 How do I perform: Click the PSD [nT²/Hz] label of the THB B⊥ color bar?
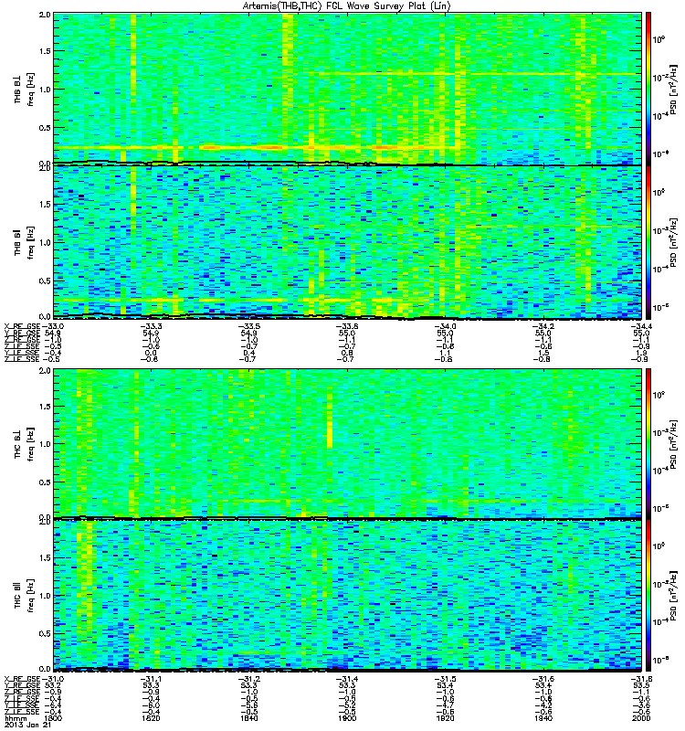click(x=673, y=89)
